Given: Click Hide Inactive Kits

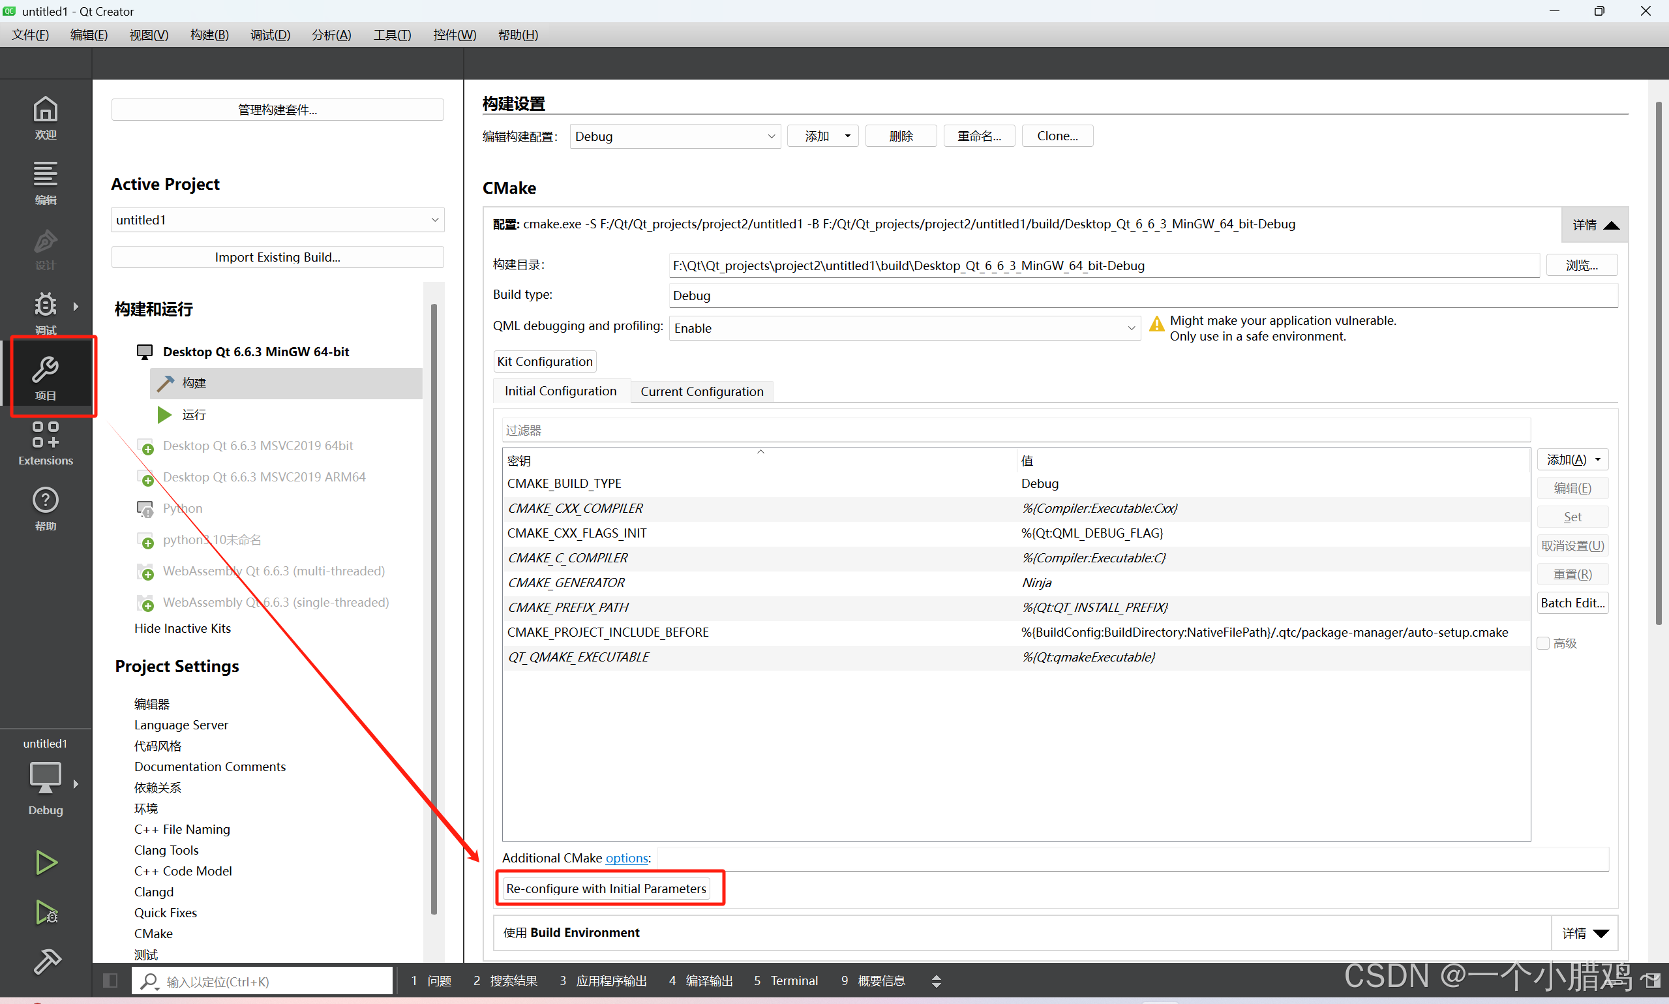Looking at the screenshot, I should 183,628.
